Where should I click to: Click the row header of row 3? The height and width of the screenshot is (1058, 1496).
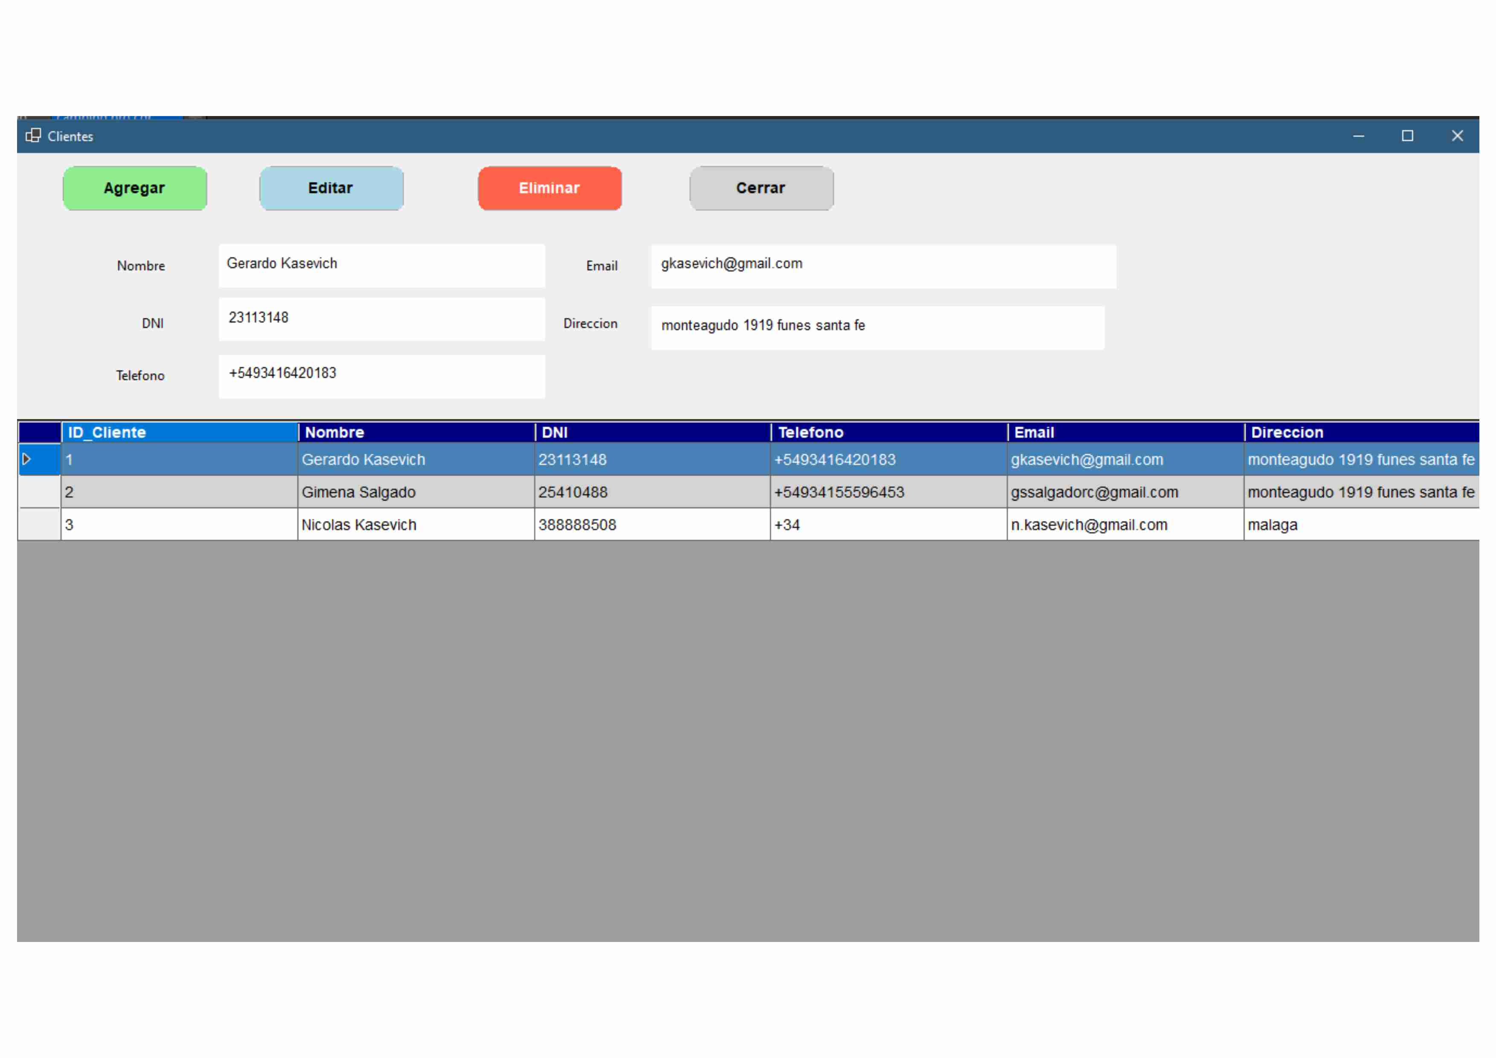(39, 525)
